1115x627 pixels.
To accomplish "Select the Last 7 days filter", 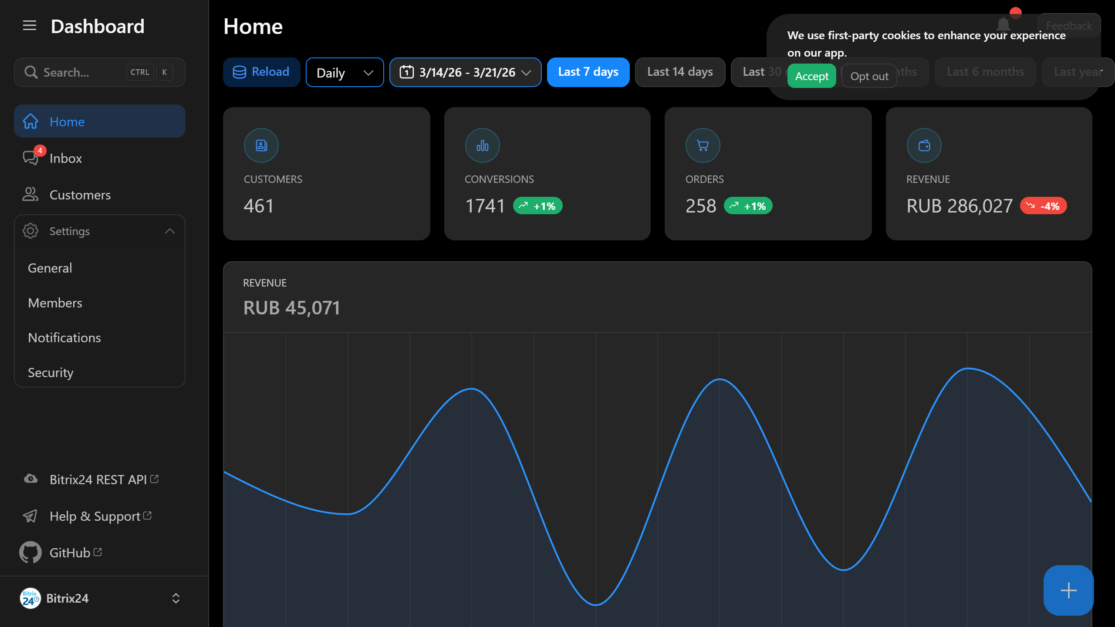I will pyautogui.click(x=588, y=72).
